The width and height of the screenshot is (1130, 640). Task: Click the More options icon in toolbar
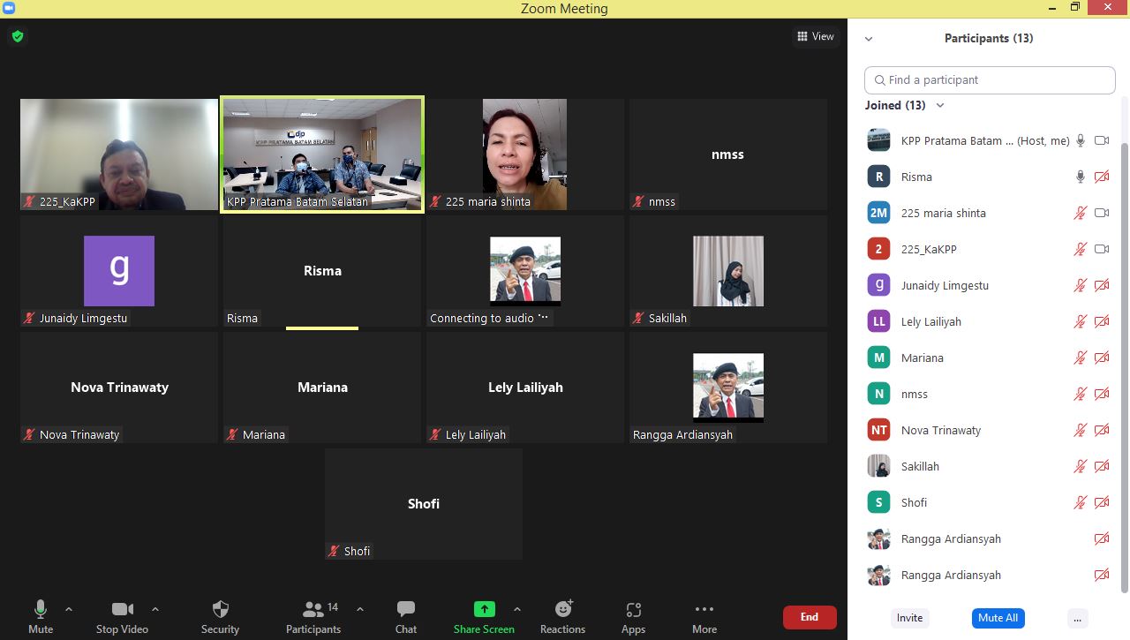[x=704, y=609]
